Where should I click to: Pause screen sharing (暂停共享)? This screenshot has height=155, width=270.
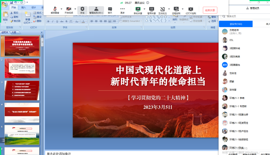pyautogui.click(x=152, y=10)
